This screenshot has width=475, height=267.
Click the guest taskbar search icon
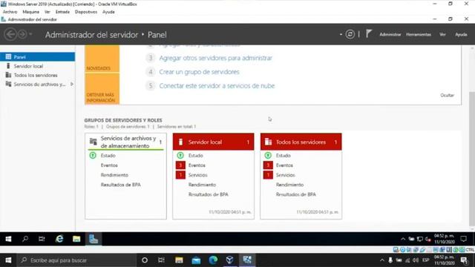[x=25, y=239]
